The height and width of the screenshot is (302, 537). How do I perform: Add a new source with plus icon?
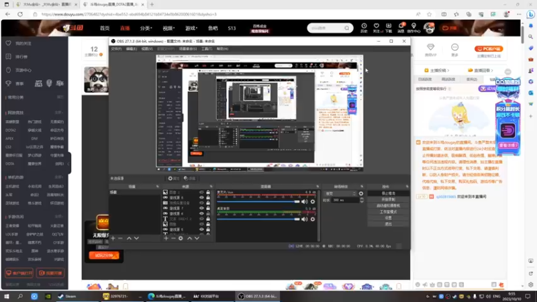pos(166,238)
